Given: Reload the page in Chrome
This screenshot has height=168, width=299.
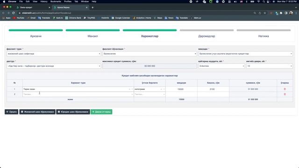Looking at the screenshot, I should coord(14,13).
